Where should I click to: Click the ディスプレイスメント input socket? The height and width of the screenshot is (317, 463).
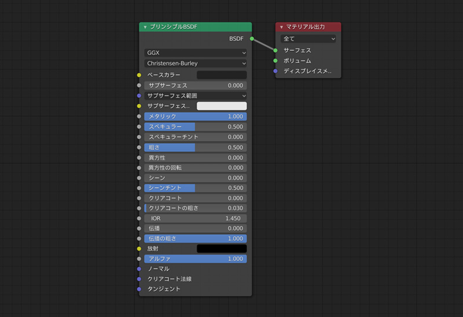(275, 71)
